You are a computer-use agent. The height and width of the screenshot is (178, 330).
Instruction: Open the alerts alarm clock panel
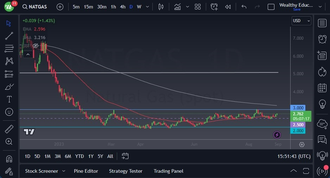point(322,39)
